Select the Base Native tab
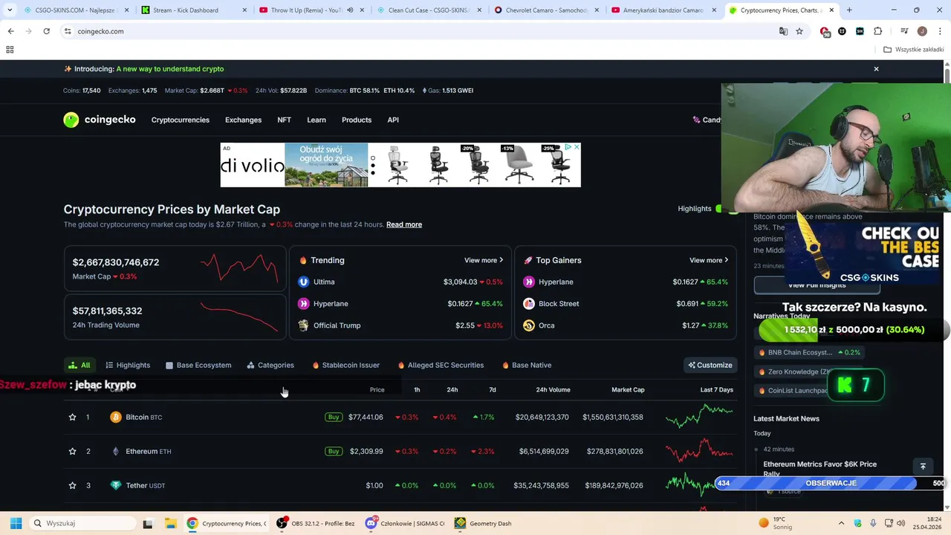This screenshot has width=951, height=535. [x=527, y=365]
